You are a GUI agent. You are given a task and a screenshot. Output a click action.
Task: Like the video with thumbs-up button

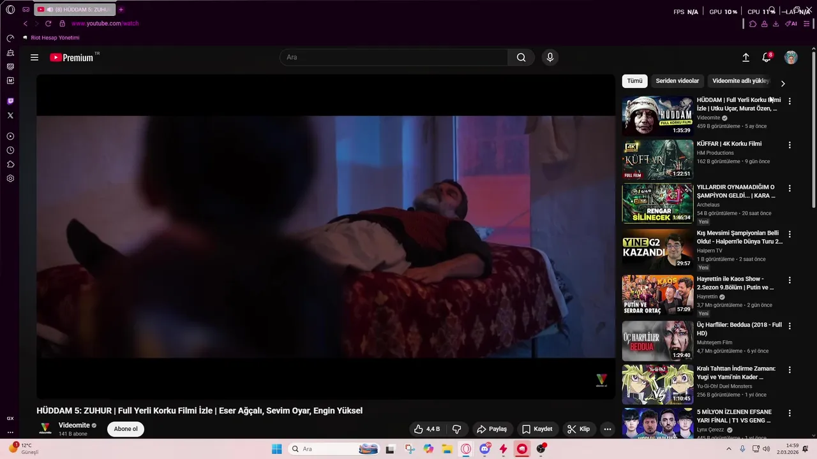coord(426,429)
